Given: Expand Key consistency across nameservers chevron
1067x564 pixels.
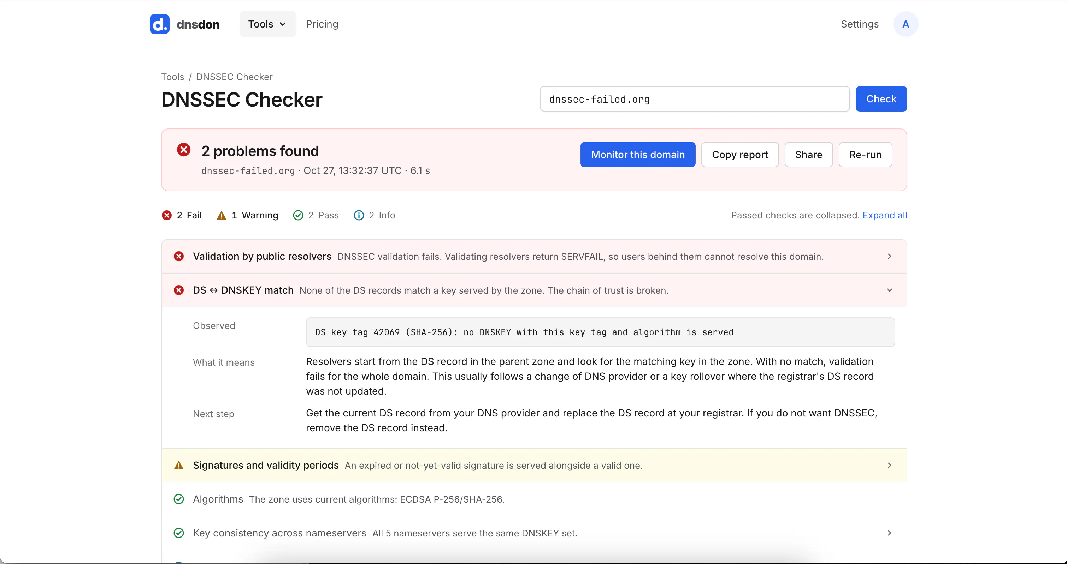Looking at the screenshot, I should [889, 533].
